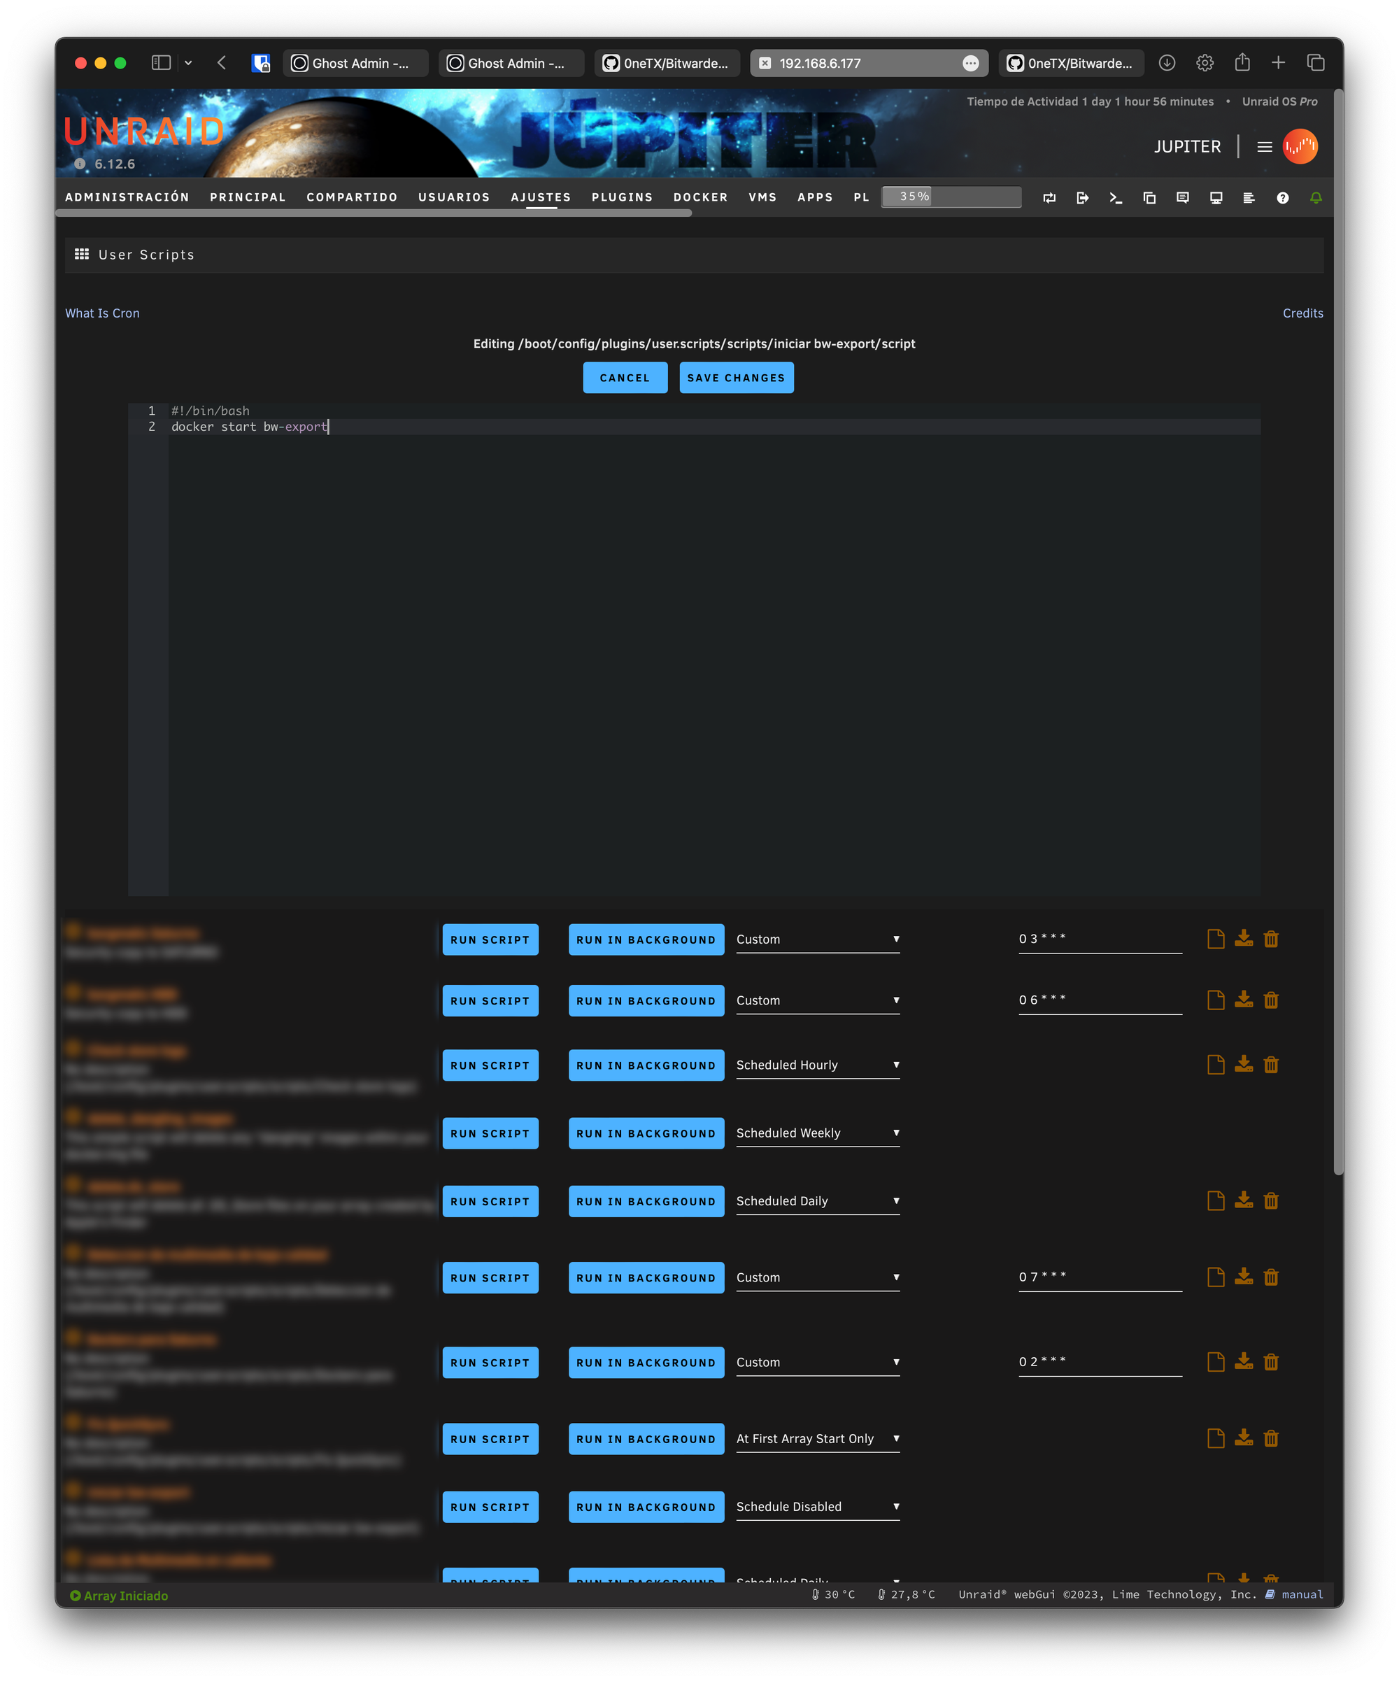Show Safari tab overview icon
The image size is (1399, 1681).
pyautogui.click(x=1316, y=62)
